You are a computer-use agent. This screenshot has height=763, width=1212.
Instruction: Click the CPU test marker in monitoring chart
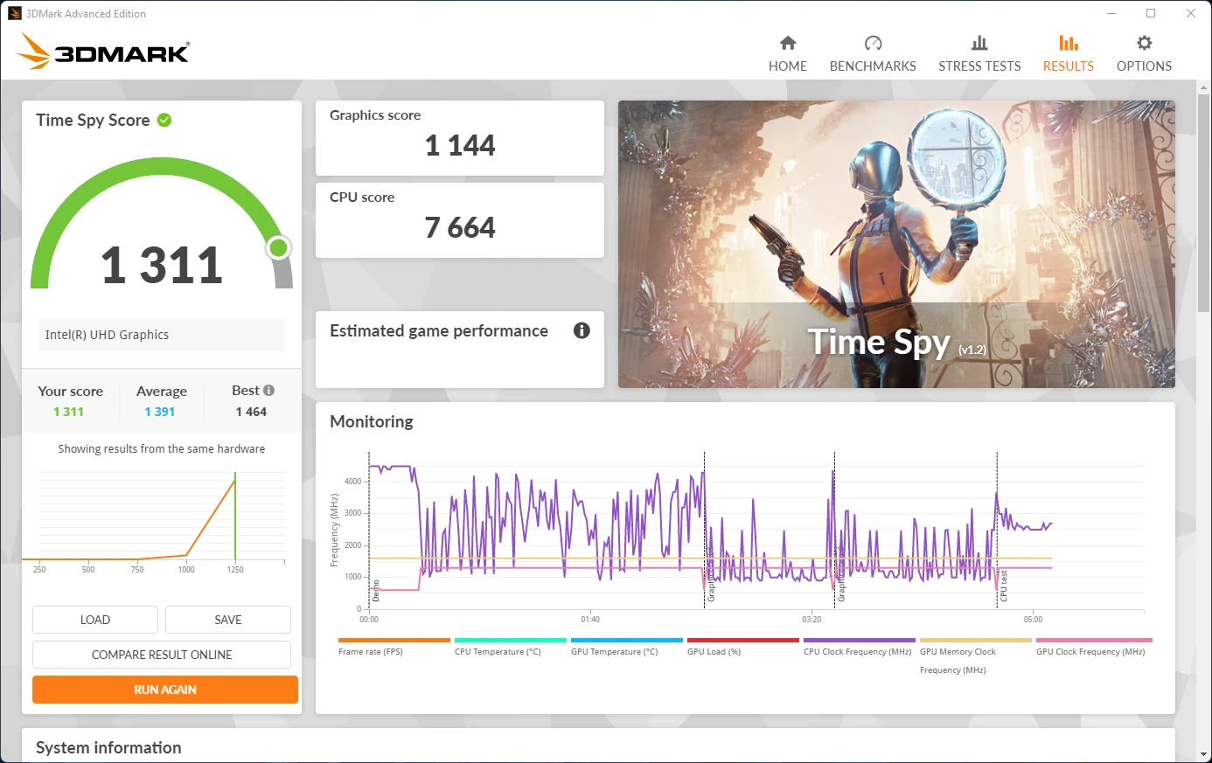1004,586
